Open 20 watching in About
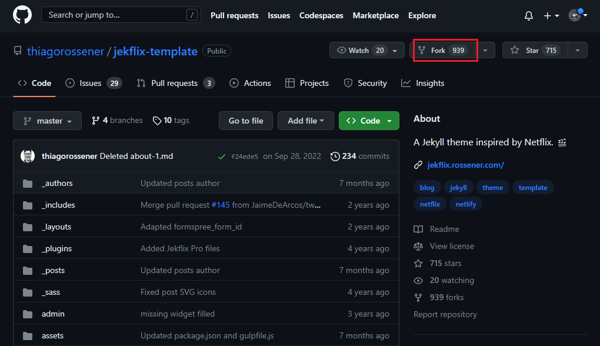The image size is (600, 346). tap(444, 281)
